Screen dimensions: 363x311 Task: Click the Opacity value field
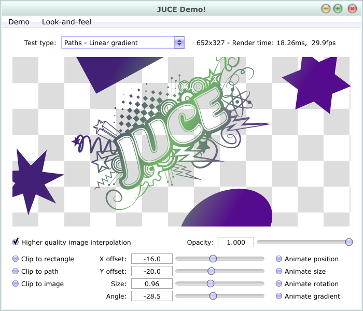[235, 242]
